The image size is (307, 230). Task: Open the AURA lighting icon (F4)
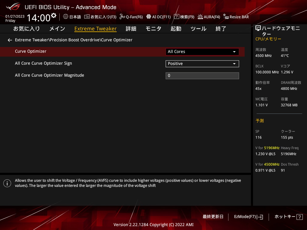click(x=200, y=17)
